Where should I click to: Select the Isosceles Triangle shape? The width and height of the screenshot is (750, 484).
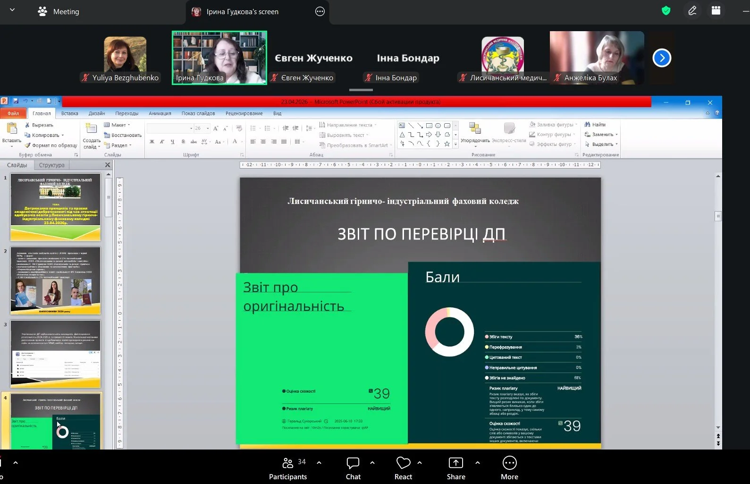click(402, 135)
